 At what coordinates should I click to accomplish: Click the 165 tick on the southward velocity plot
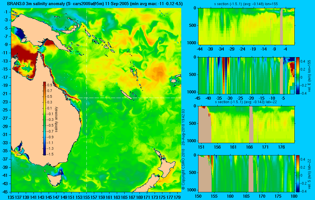click(246, 196)
